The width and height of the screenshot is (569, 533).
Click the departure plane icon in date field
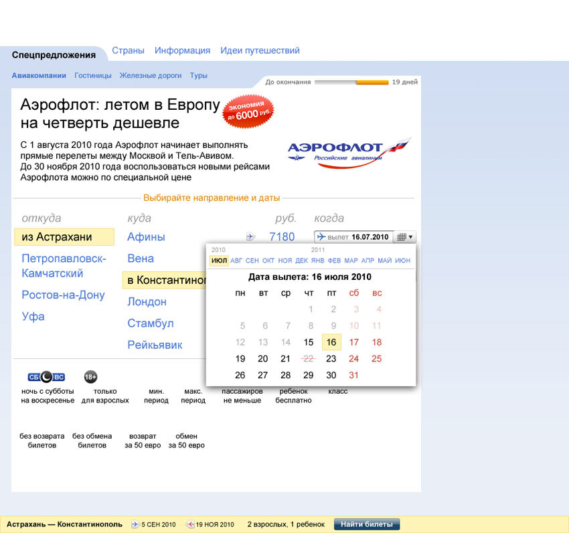(x=321, y=237)
